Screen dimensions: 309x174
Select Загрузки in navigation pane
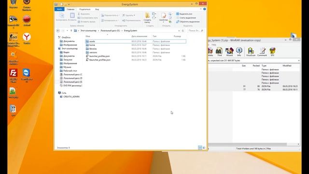(68, 59)
